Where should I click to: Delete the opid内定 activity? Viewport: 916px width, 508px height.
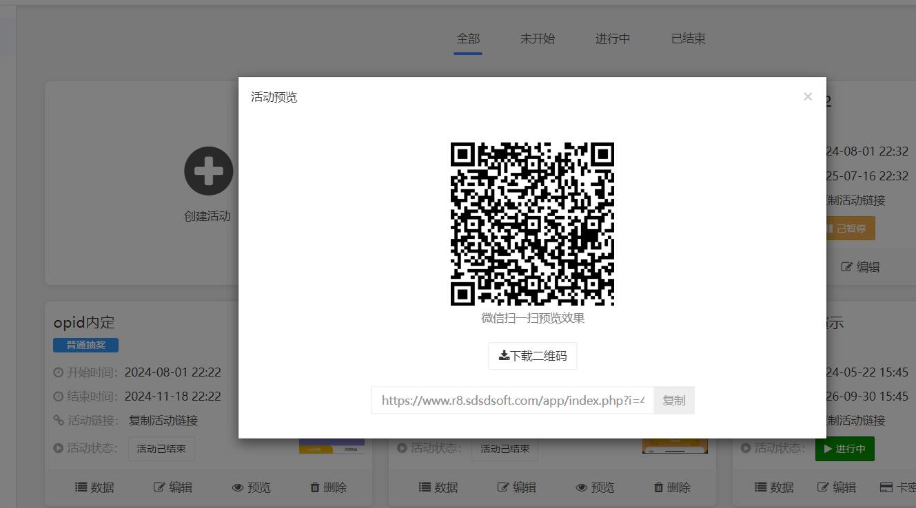tap(328, 487)
